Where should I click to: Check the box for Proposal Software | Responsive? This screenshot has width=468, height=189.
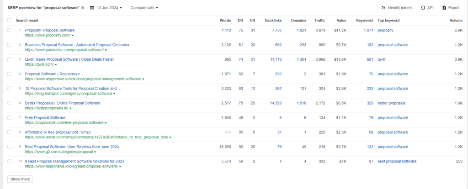9,74
